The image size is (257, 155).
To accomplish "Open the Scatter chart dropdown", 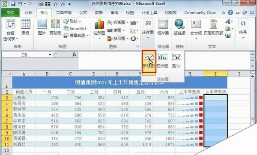I will pyautogui.click(x=134, y=30).
